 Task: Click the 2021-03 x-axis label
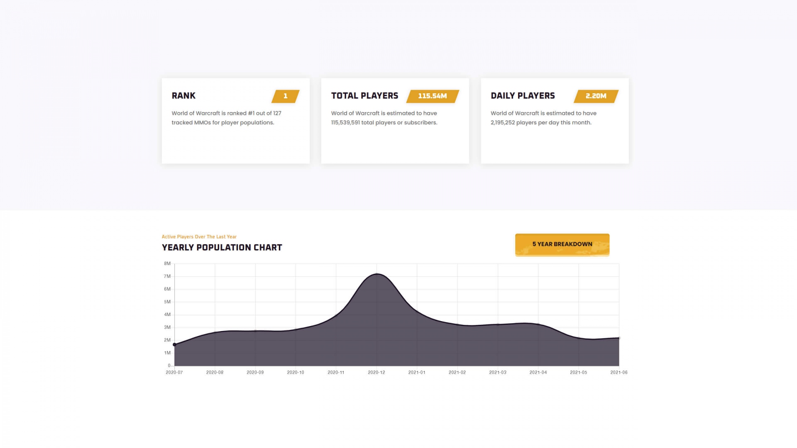pos(497,373)
